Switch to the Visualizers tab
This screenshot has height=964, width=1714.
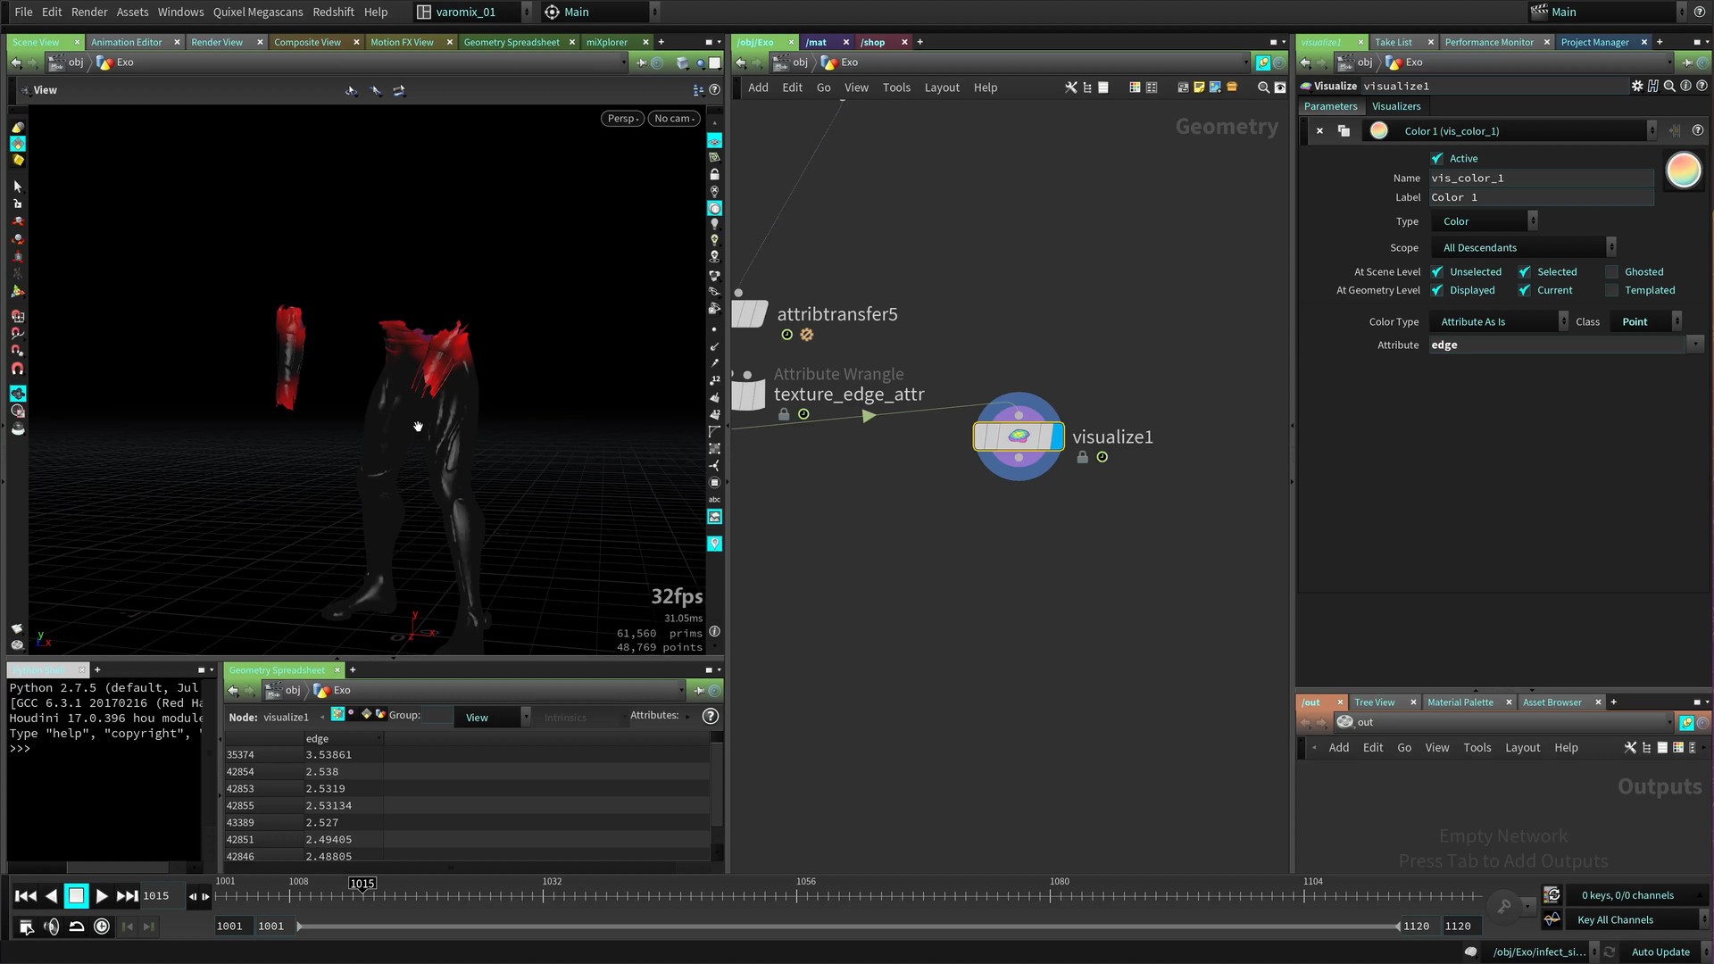[x=1395, y=106]
